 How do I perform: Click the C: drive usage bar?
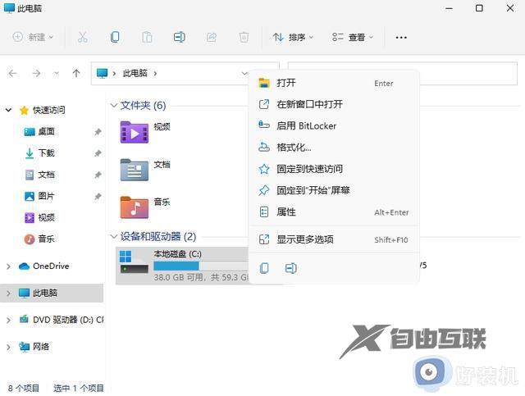point(201,266)
